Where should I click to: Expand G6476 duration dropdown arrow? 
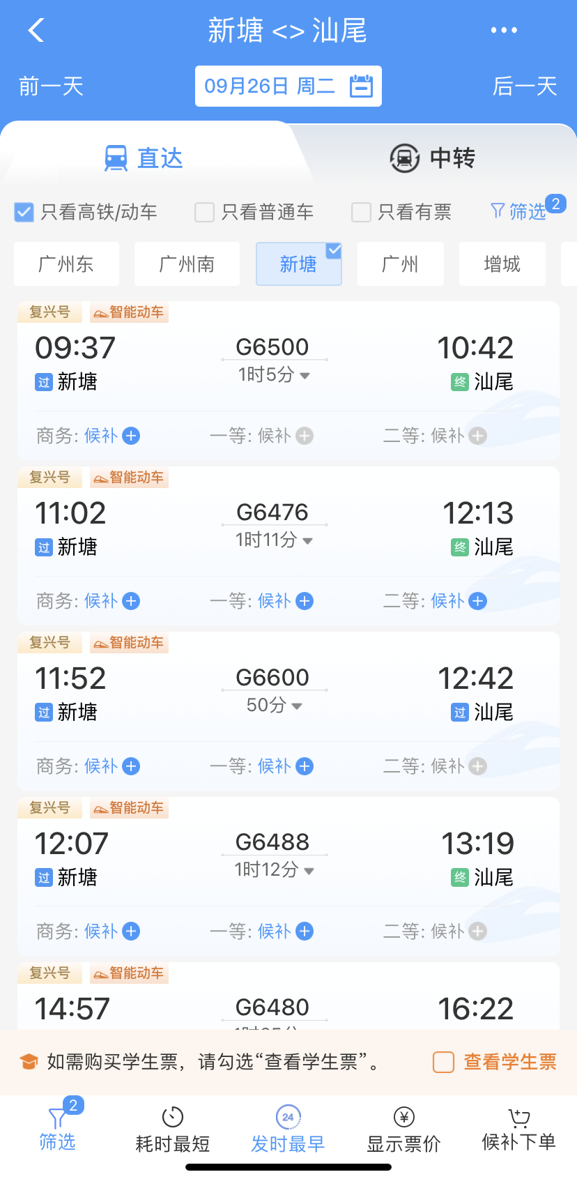point(308,541)
